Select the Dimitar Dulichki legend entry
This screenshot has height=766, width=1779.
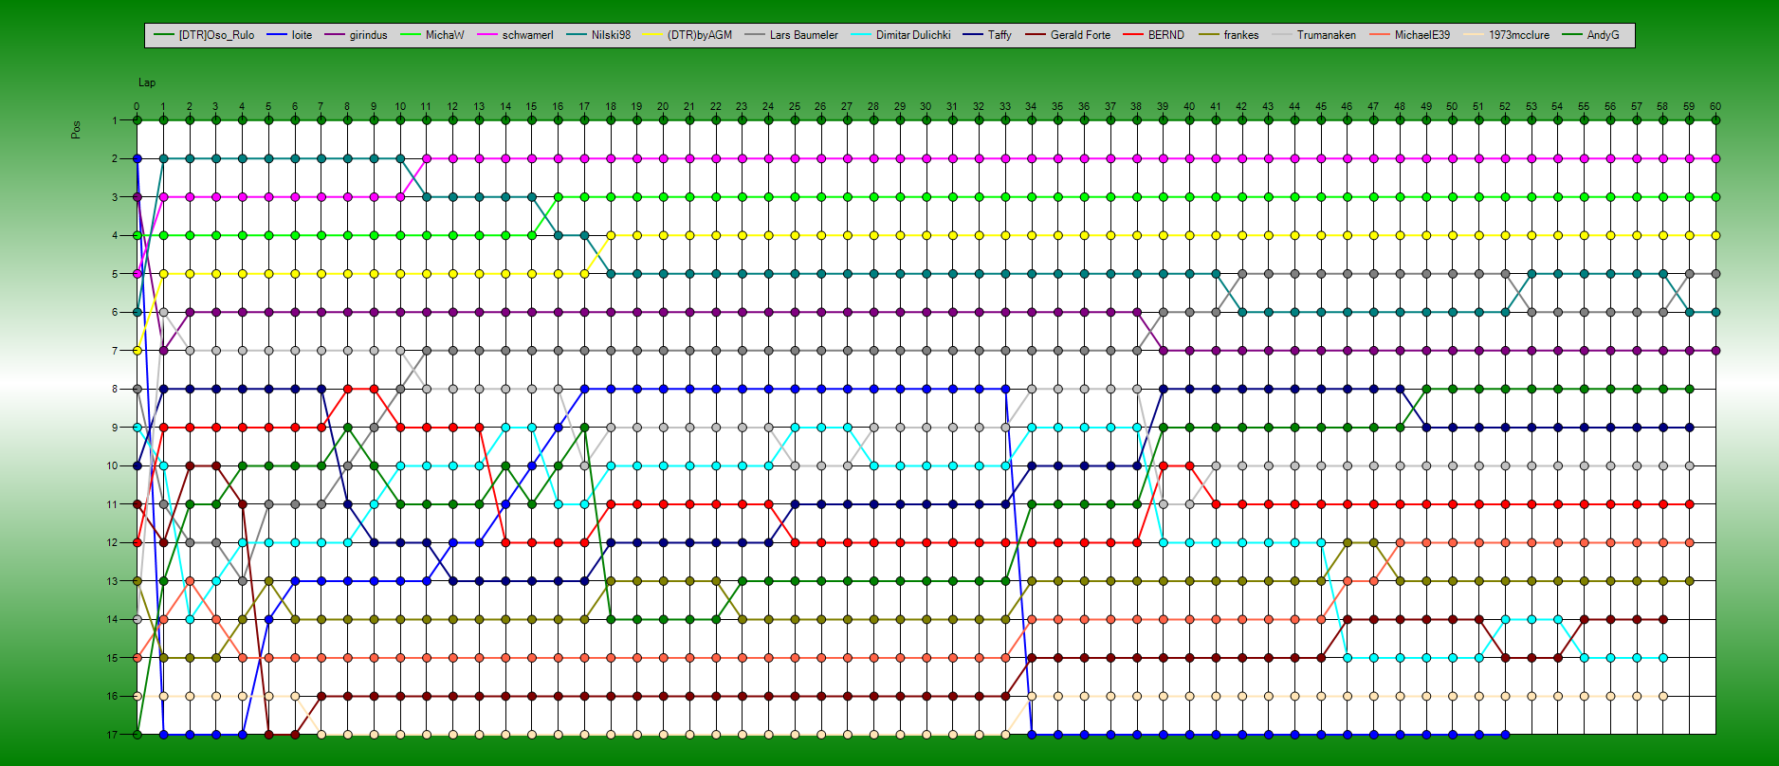(900, 35)
